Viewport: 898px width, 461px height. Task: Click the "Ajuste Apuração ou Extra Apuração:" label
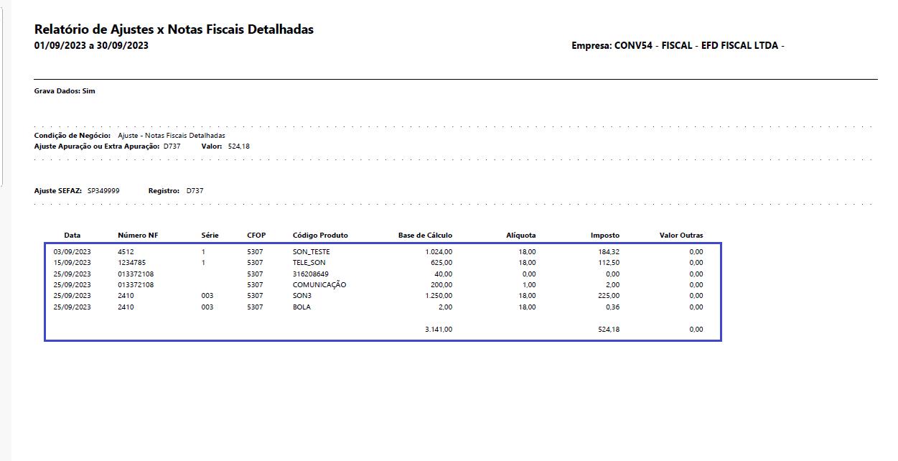tap(97, 146)
